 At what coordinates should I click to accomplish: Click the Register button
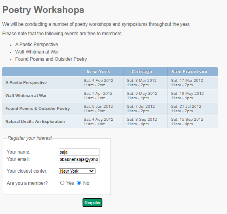92,203
